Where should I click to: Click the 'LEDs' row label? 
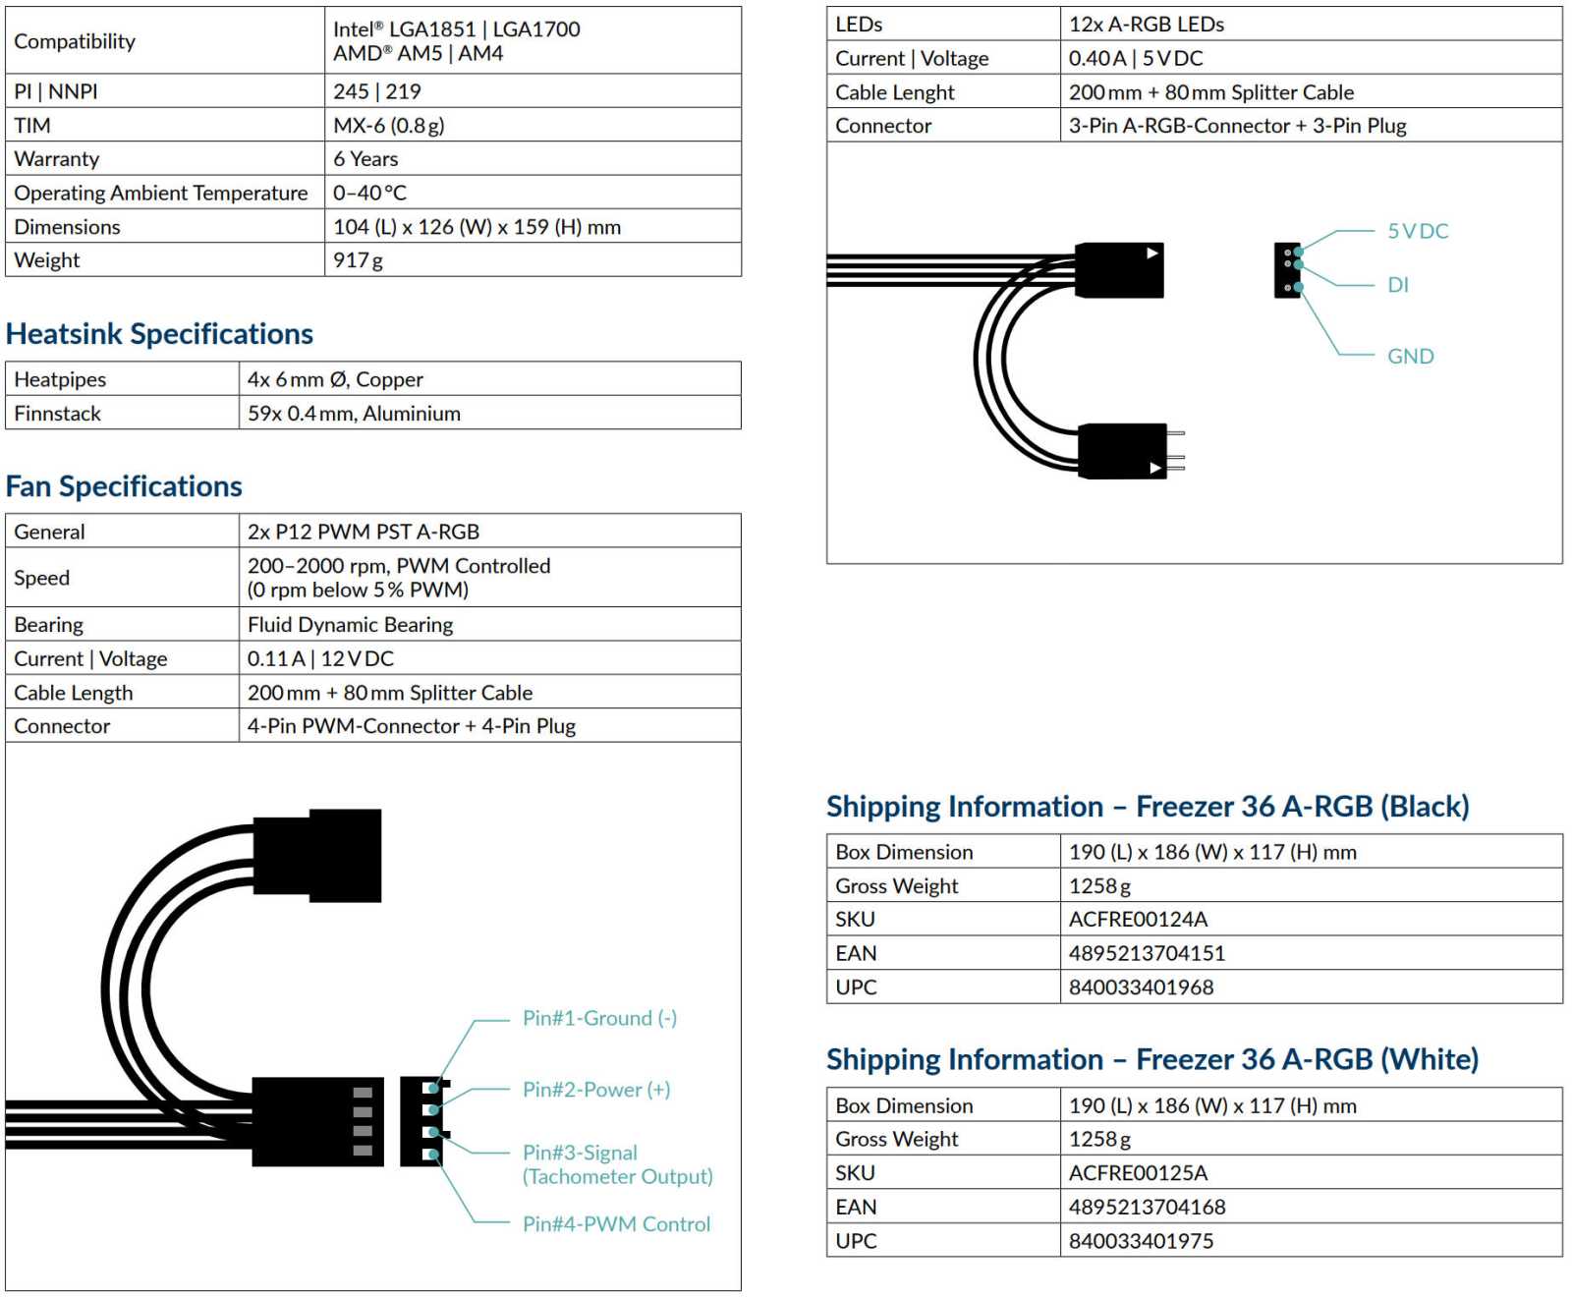(x=859, y=25)
